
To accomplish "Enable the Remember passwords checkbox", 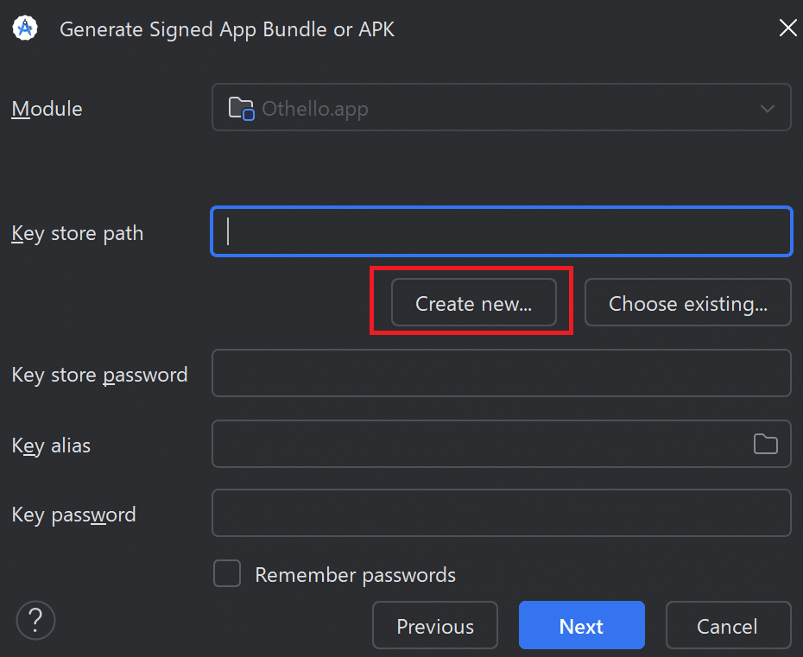I will click(x=226, y=573).
